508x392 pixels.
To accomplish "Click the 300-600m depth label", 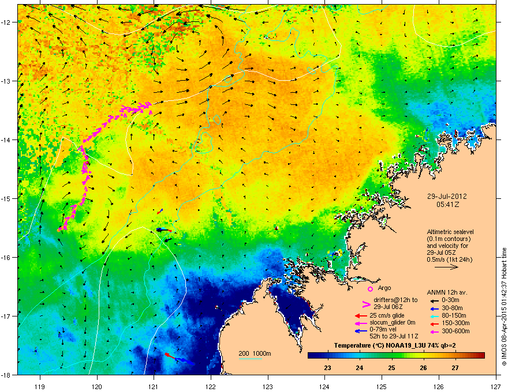I will (x=455, y=331).
